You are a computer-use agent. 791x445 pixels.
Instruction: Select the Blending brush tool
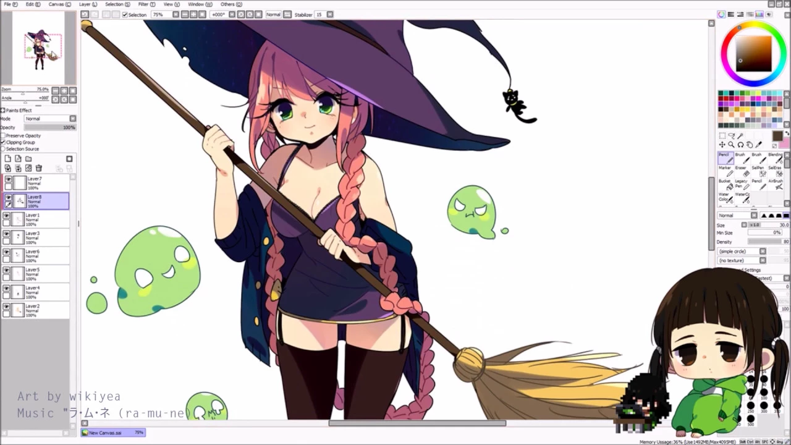[x=775, y=158]
